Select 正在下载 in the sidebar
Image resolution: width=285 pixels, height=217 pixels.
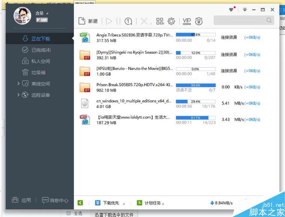click(x=40, y=39)
